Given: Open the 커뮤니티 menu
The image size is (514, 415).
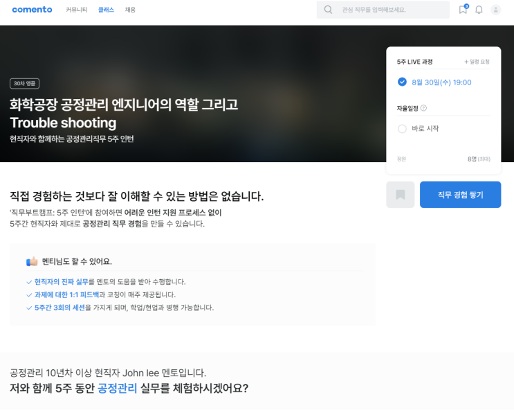Looking at the screenshot, I should coord(77,10).
